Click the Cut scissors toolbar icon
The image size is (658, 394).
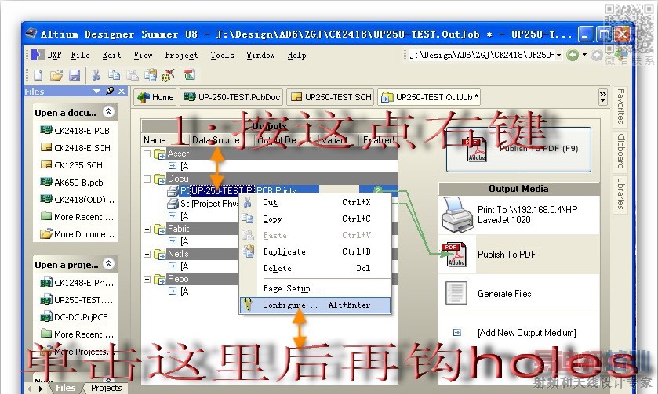tap(96, 75)
